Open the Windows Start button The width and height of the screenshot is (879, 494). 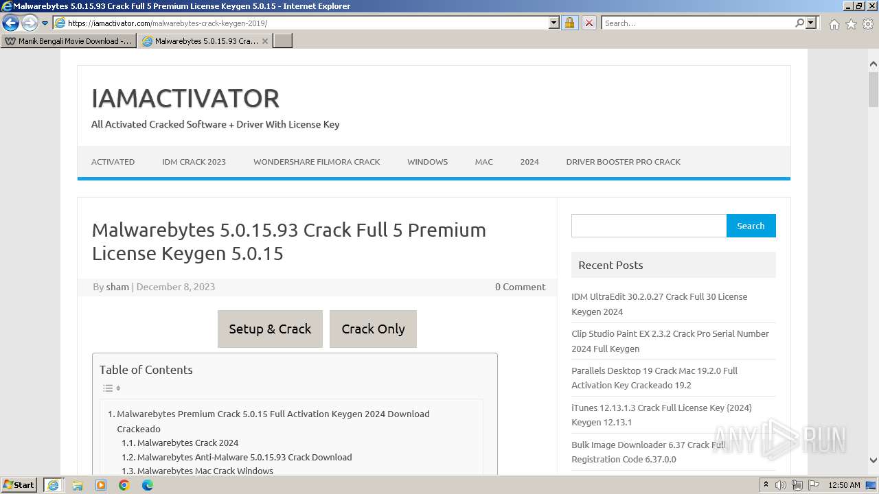[x=19, y=484]
